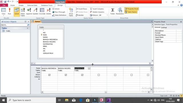Image resolution: width=183 pixels, height=103 pixels.
Task: Open the View button in Results group
Action: (x=3, y=11)
